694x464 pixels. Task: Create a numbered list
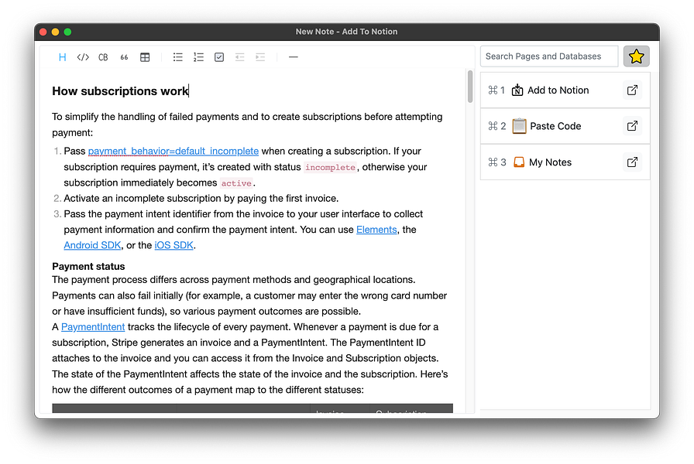pos(198,56)
